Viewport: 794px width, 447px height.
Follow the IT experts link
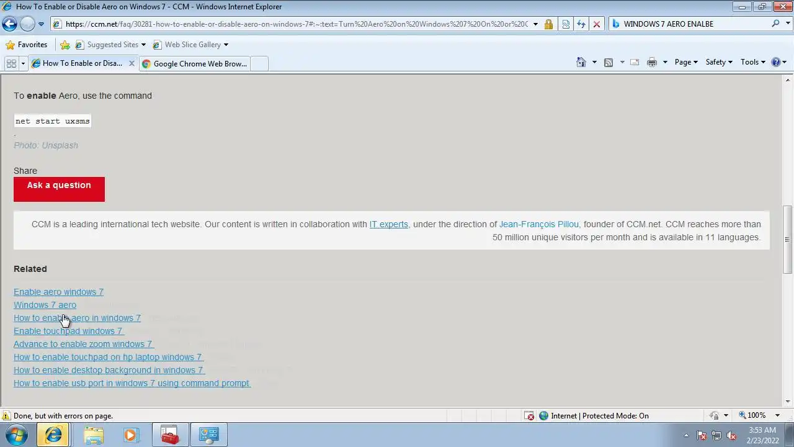click(389, 224)
